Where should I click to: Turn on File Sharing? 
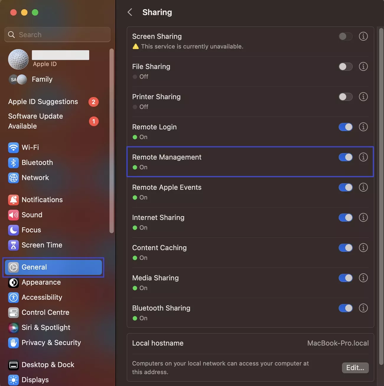[x=345, y=66]
